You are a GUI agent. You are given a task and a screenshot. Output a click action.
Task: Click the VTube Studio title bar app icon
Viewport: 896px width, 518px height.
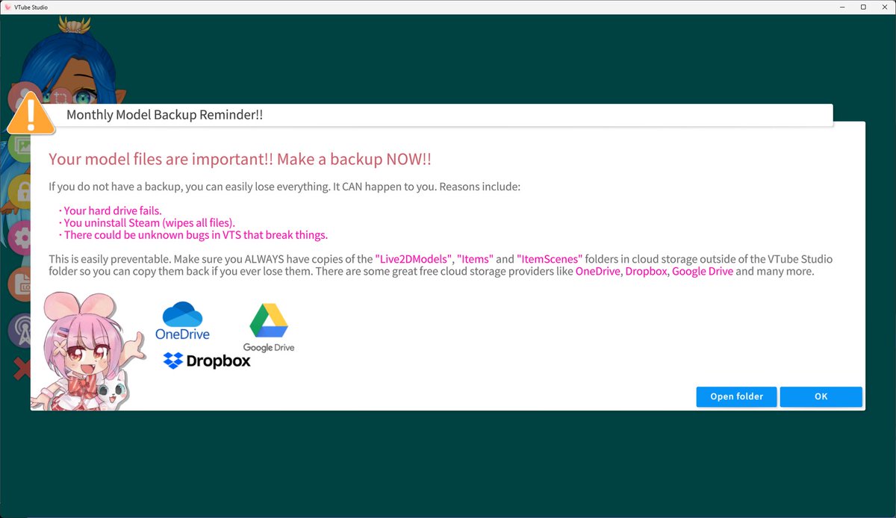click(x=7, y=7)
